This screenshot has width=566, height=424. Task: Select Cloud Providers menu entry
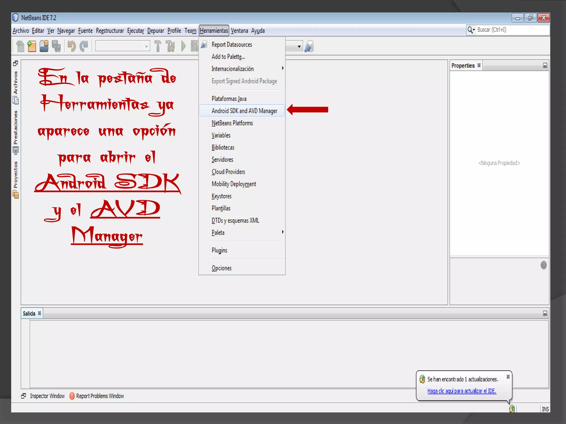(242, 172)
